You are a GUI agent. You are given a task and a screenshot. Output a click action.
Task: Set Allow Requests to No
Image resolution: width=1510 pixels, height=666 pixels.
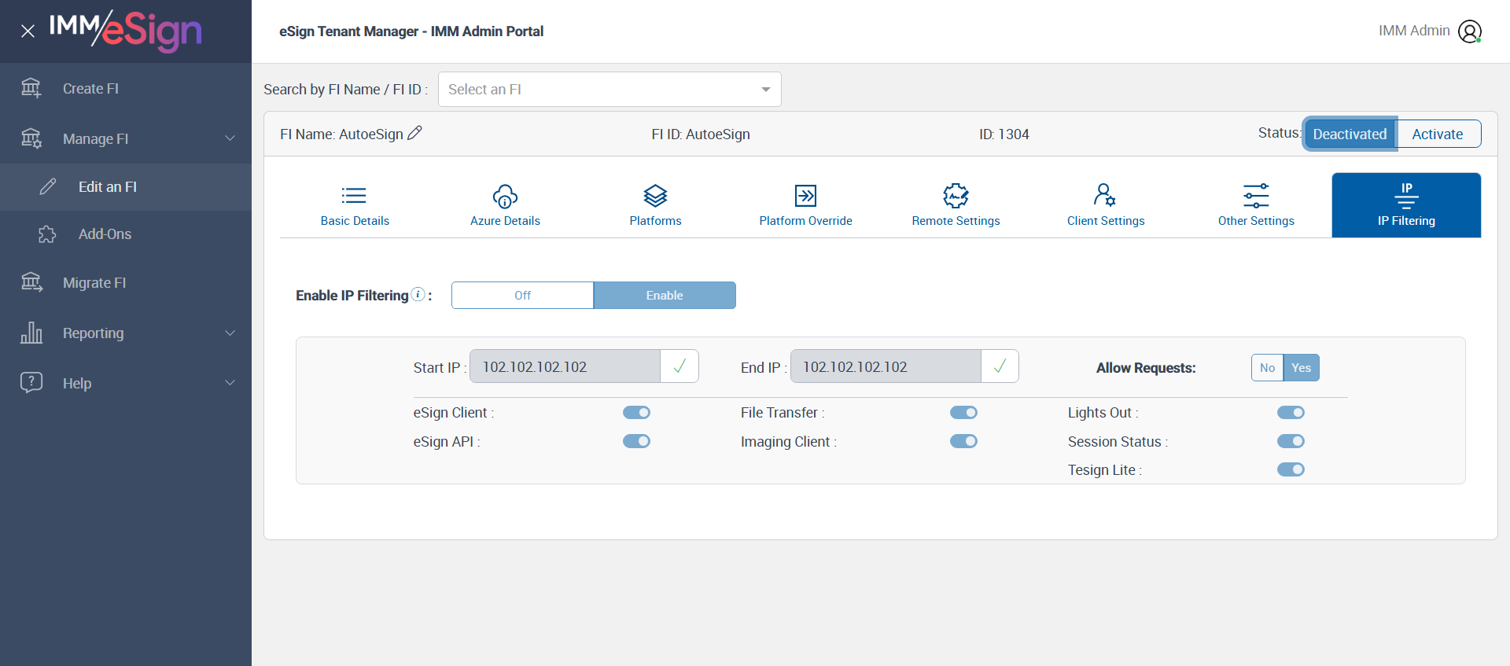1267,368
